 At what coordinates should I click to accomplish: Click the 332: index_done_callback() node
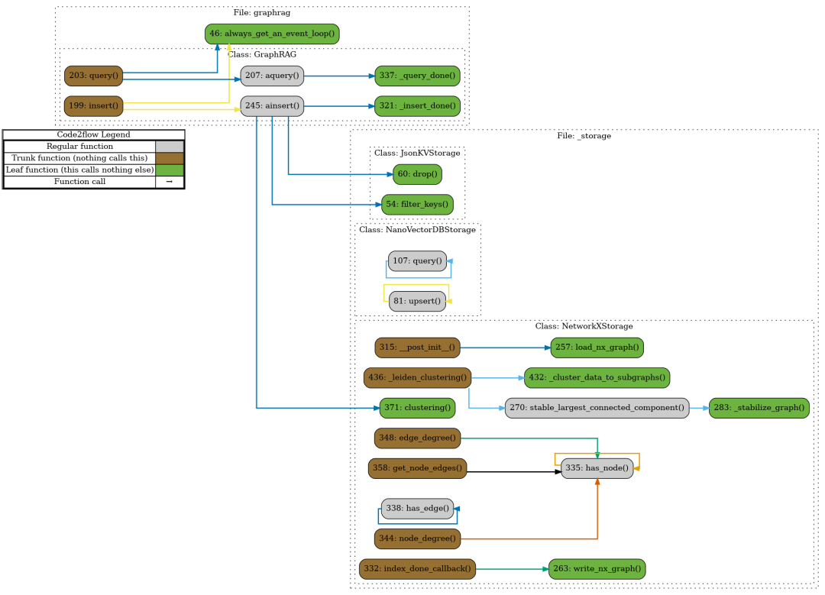tap(417, 569)
